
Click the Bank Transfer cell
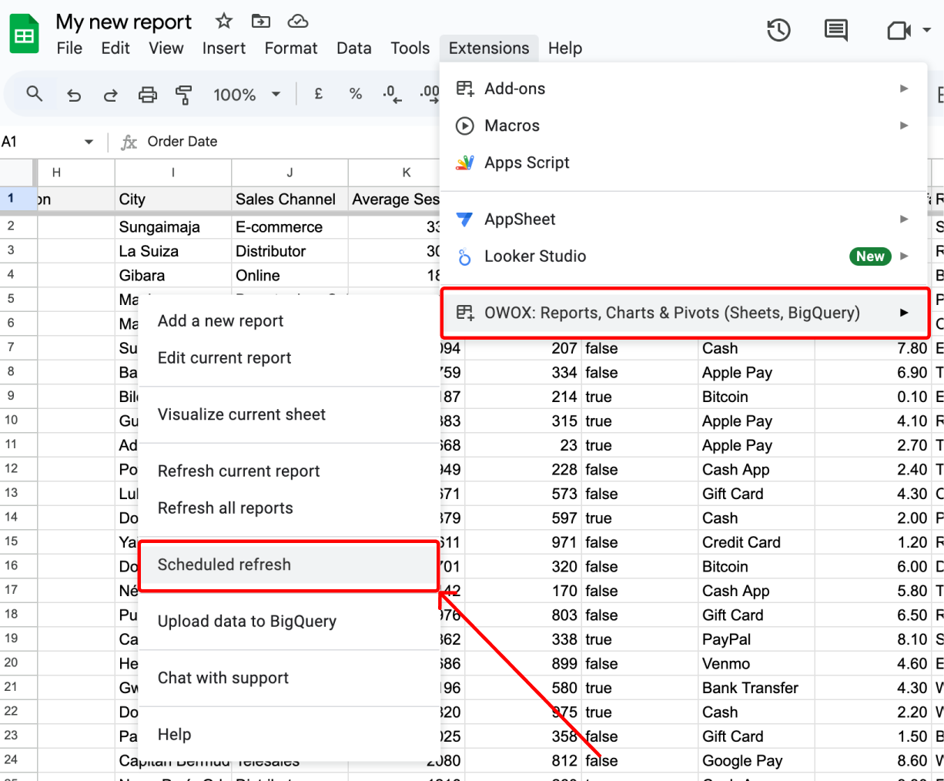coord(756,688)
